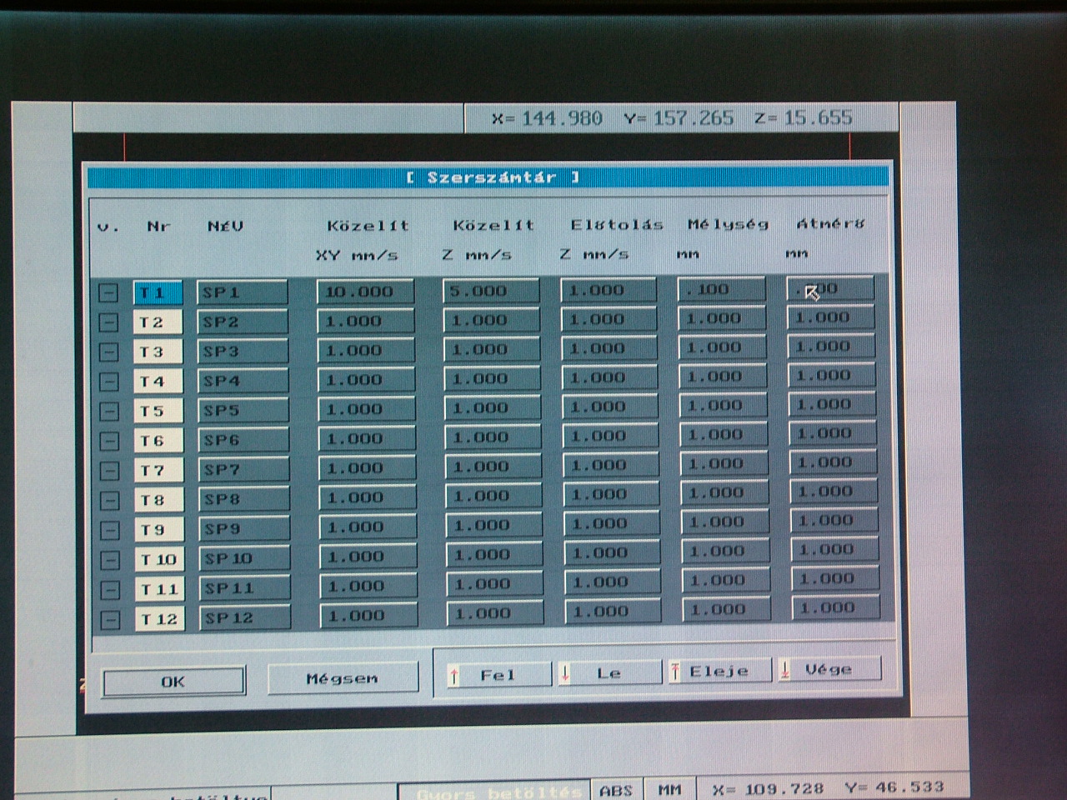Jump to end with Vége button
This screenshot has height=800, width=1067.
tap(829, 670)
